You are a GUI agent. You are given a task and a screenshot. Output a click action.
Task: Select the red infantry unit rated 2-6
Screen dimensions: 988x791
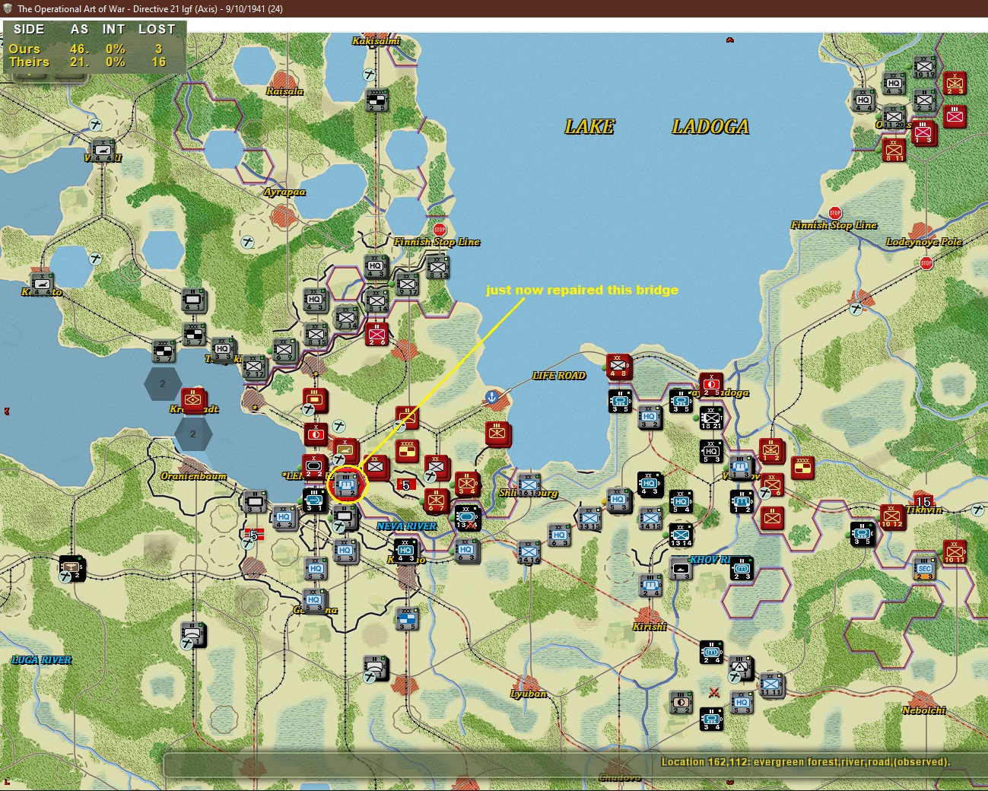click(376, 333)
